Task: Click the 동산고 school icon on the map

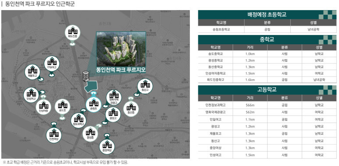Action: pos(145,86)
